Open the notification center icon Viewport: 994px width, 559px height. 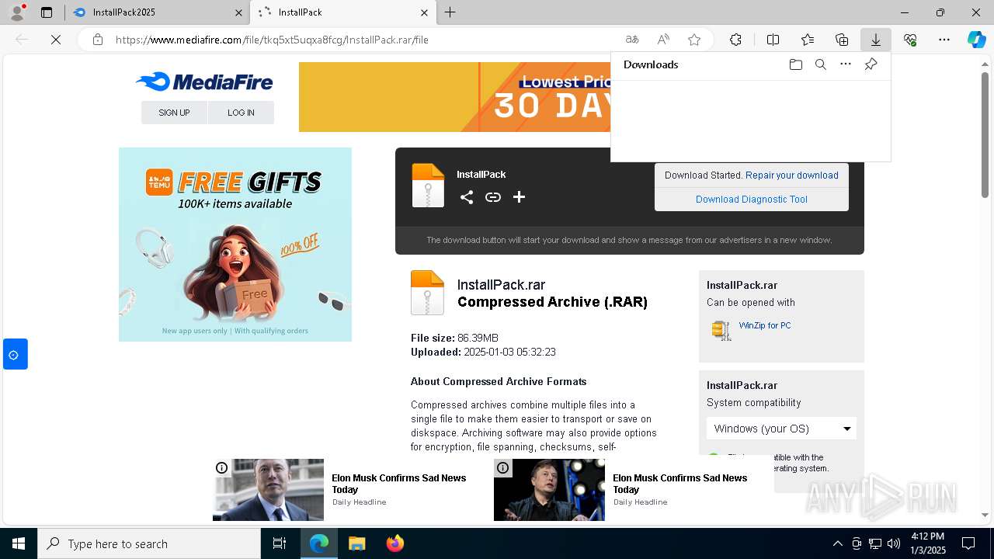click(969, 543)
